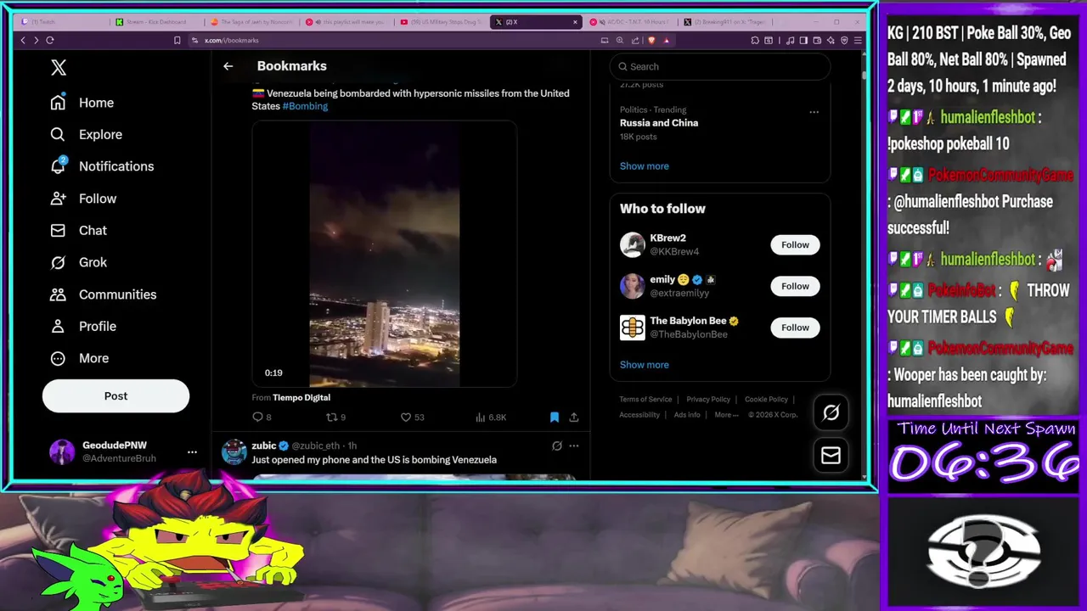
Task: Go to Home in the X sidebar
Action: [82, 103]
